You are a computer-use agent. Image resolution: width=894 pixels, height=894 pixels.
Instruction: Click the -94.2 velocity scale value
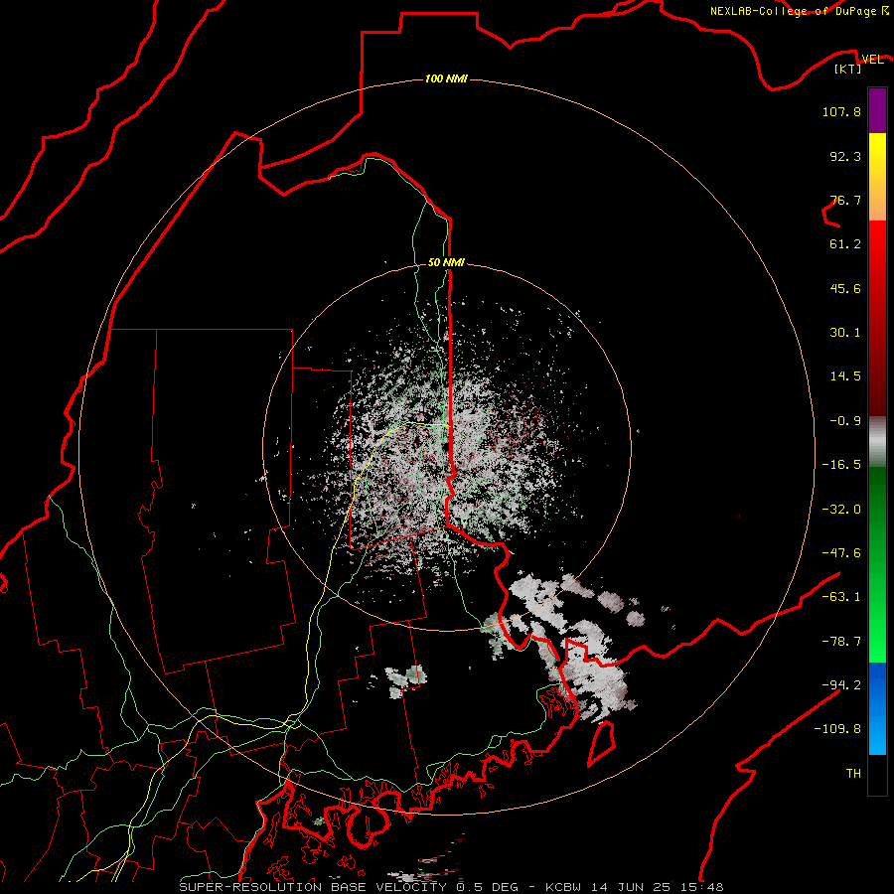click(841, 684)
